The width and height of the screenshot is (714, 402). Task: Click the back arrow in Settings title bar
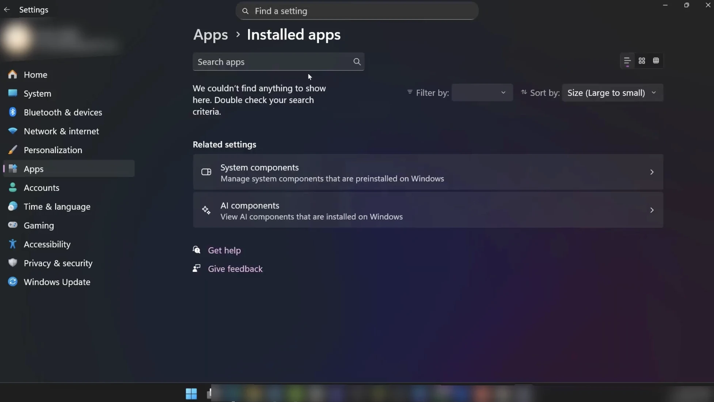coord(7,10)
